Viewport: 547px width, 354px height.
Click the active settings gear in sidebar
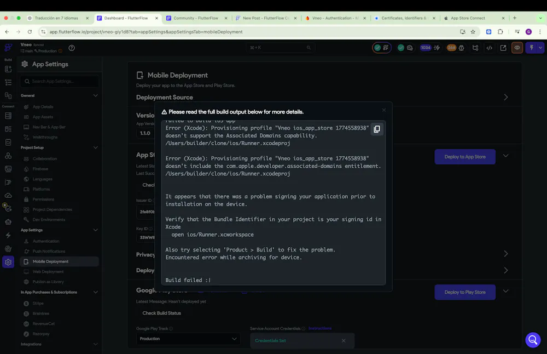8,262
